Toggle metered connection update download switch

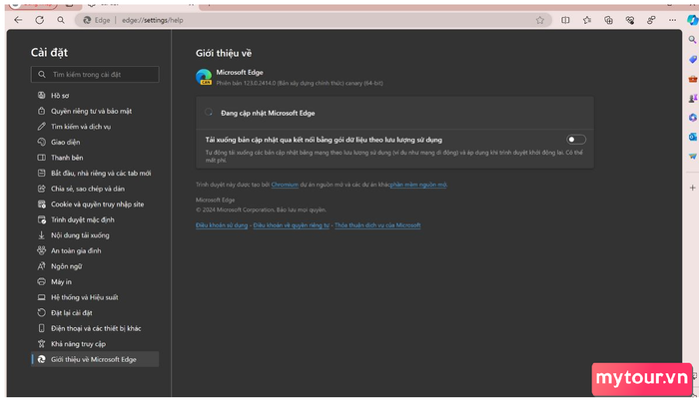click(x=576, y=140)
